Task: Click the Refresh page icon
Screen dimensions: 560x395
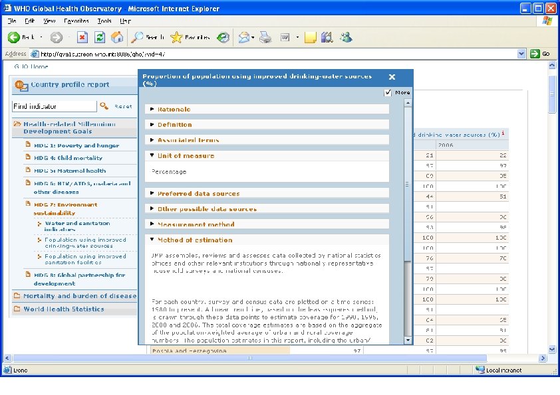Action: click(x=100, y=37)
